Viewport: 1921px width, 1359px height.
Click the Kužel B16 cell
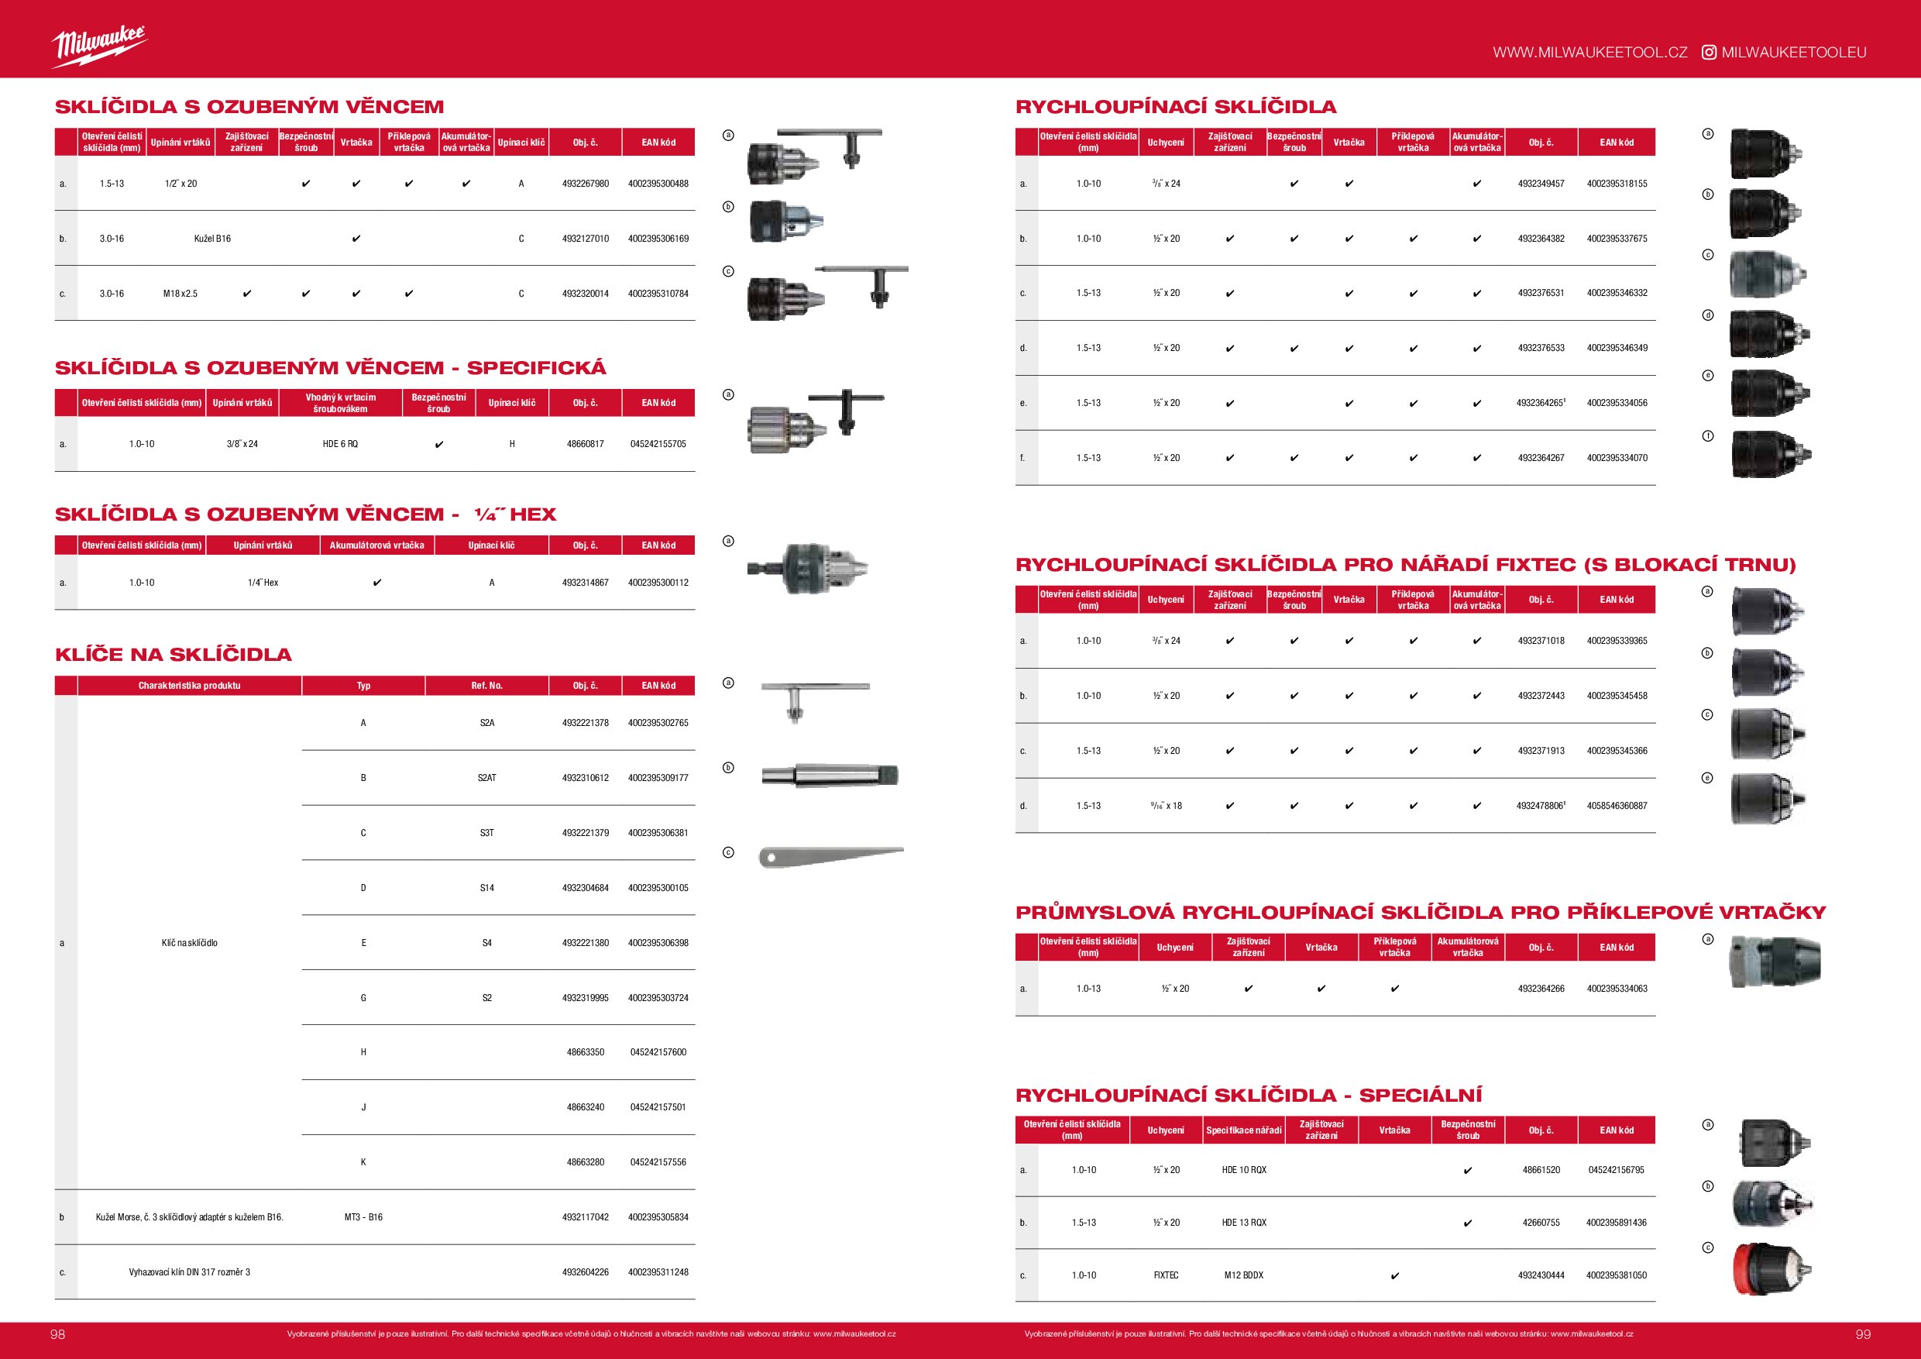[x=212, y=239]
